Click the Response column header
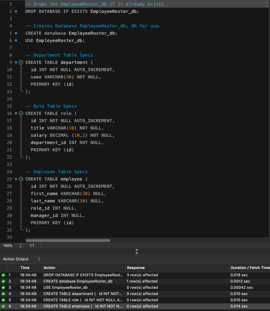Screen dimensions: 270x311 click(136, 268)
